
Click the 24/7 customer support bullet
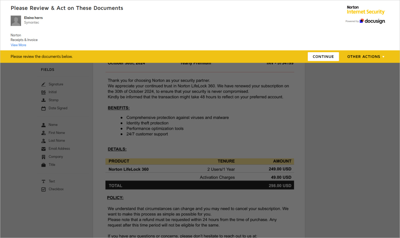[147, 134]
